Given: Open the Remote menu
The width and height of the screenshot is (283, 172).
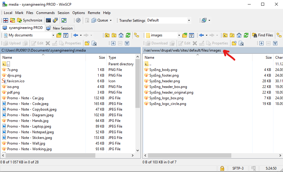Looking at the screenshot, I should pos(94,13).
